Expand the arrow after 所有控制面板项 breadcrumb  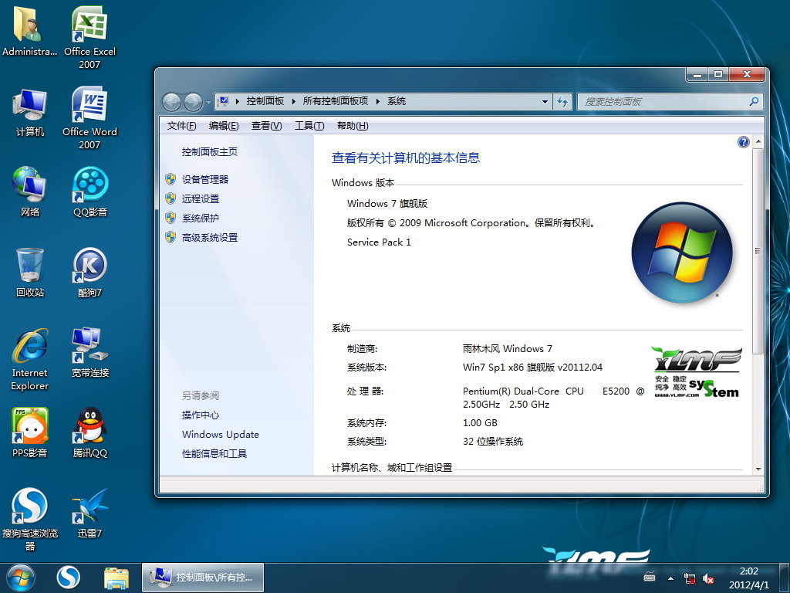[x=377, y=101]
